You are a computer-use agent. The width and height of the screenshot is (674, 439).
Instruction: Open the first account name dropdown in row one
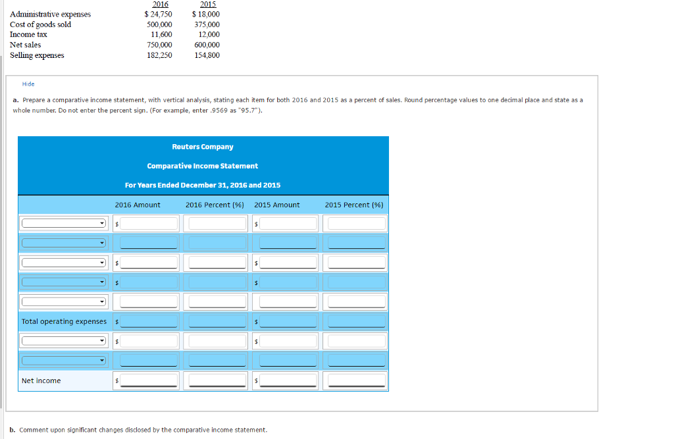(64, 223)
